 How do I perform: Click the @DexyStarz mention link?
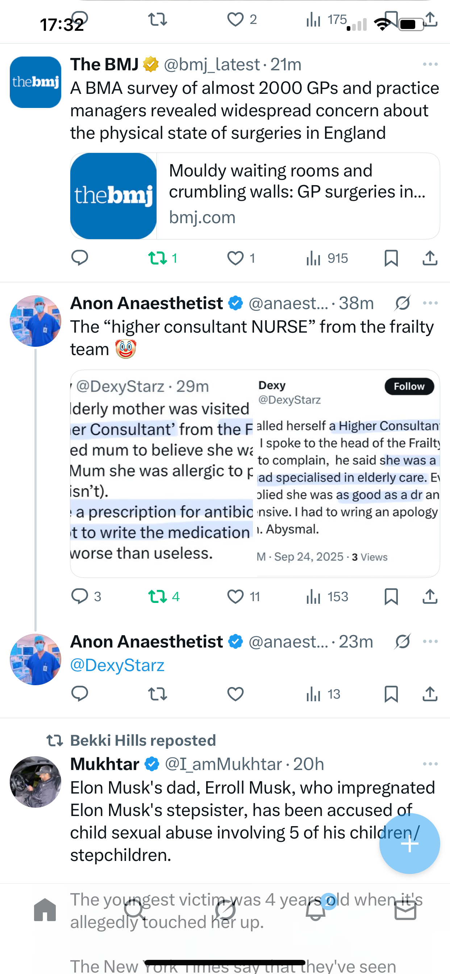pos(117,665)
